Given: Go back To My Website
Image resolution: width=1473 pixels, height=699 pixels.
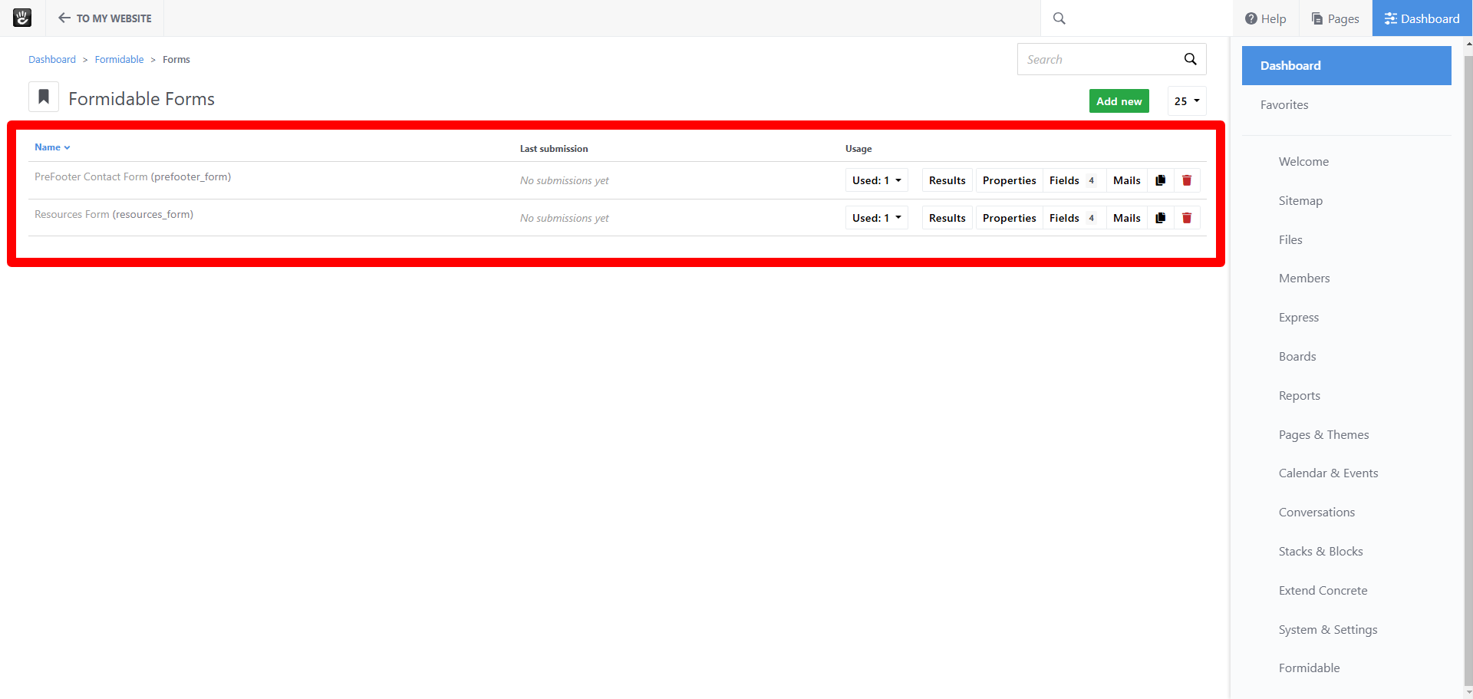Looking at the screenshot, I should tap(105, 18).
